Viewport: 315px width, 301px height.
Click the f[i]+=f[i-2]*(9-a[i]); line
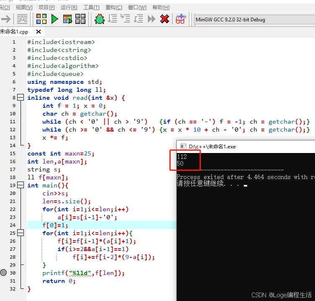(x=114, y=257)
